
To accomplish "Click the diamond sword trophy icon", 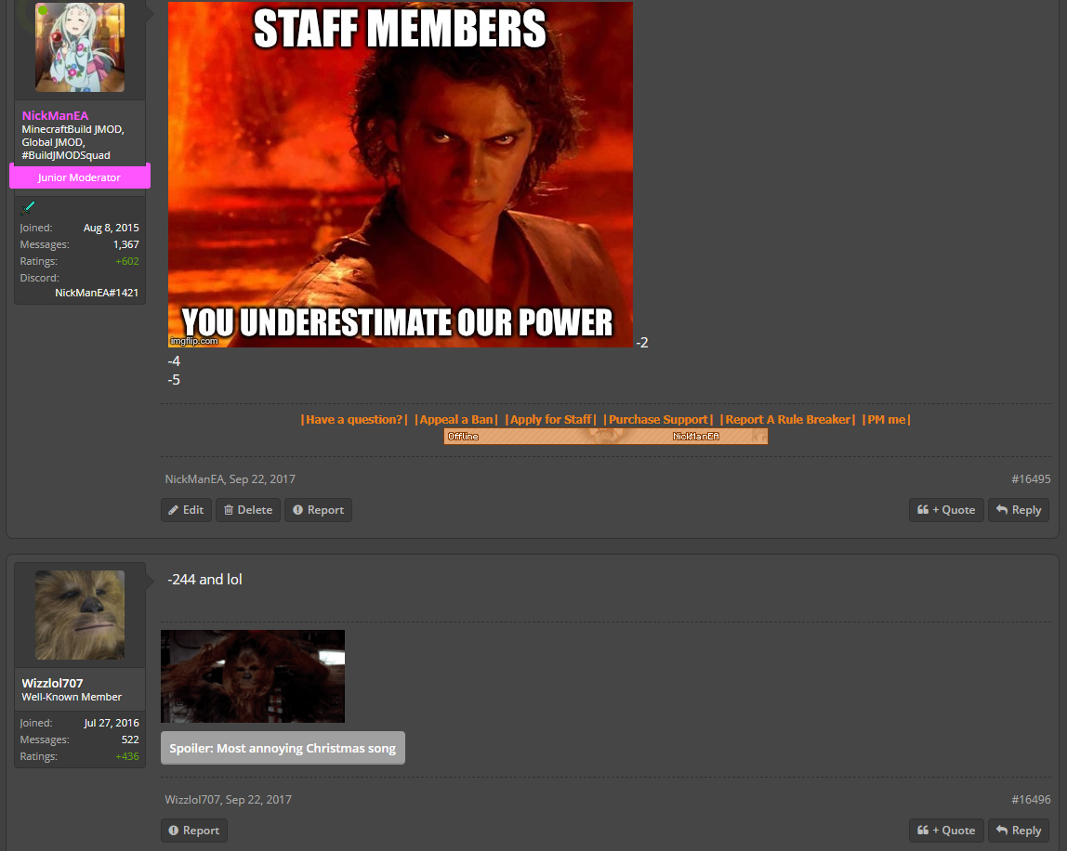I will (28, 208).
